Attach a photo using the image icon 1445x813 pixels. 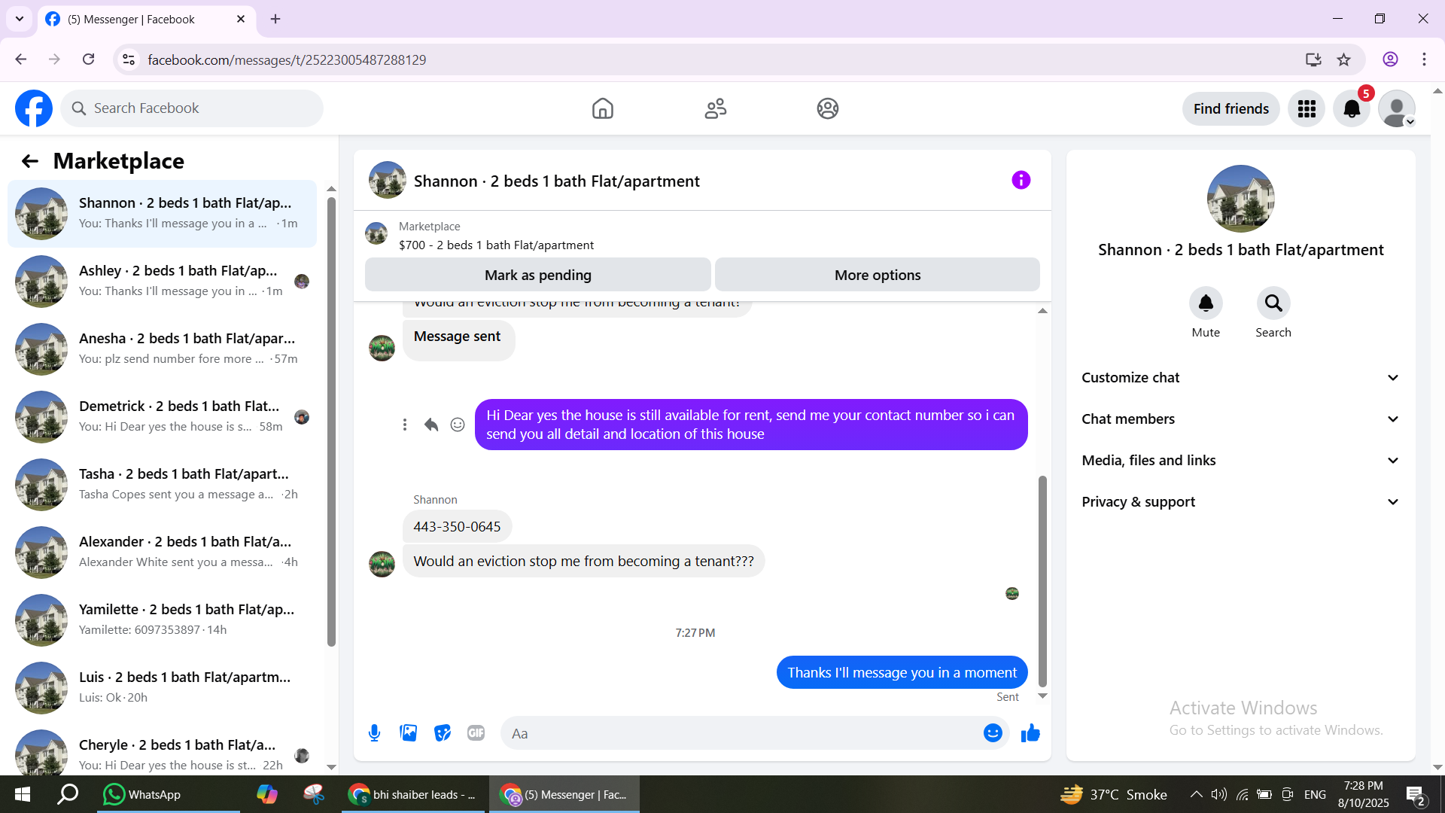coord(408,732)
